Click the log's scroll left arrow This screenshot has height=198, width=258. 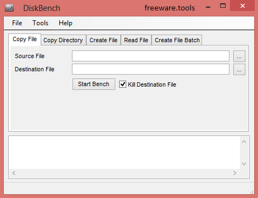[x=14, y=173]
